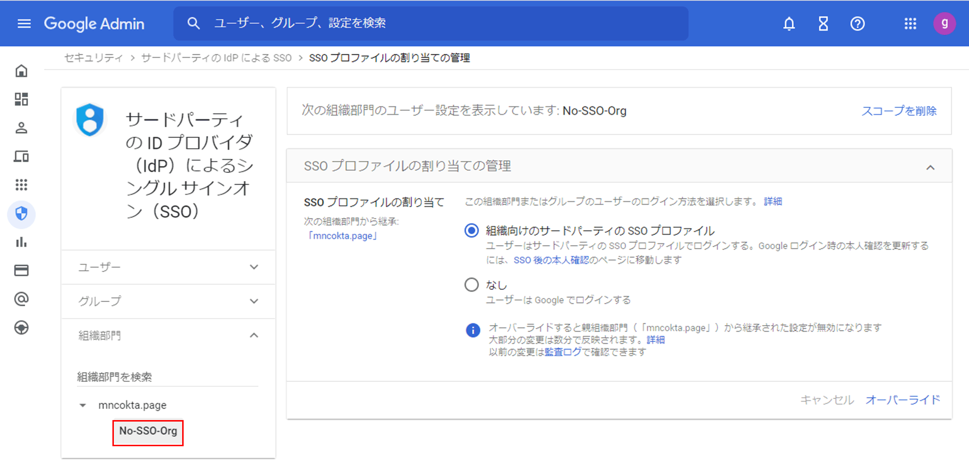Select 'なし' radio option
The image size is (969, 468).
(x=471, y=285)
